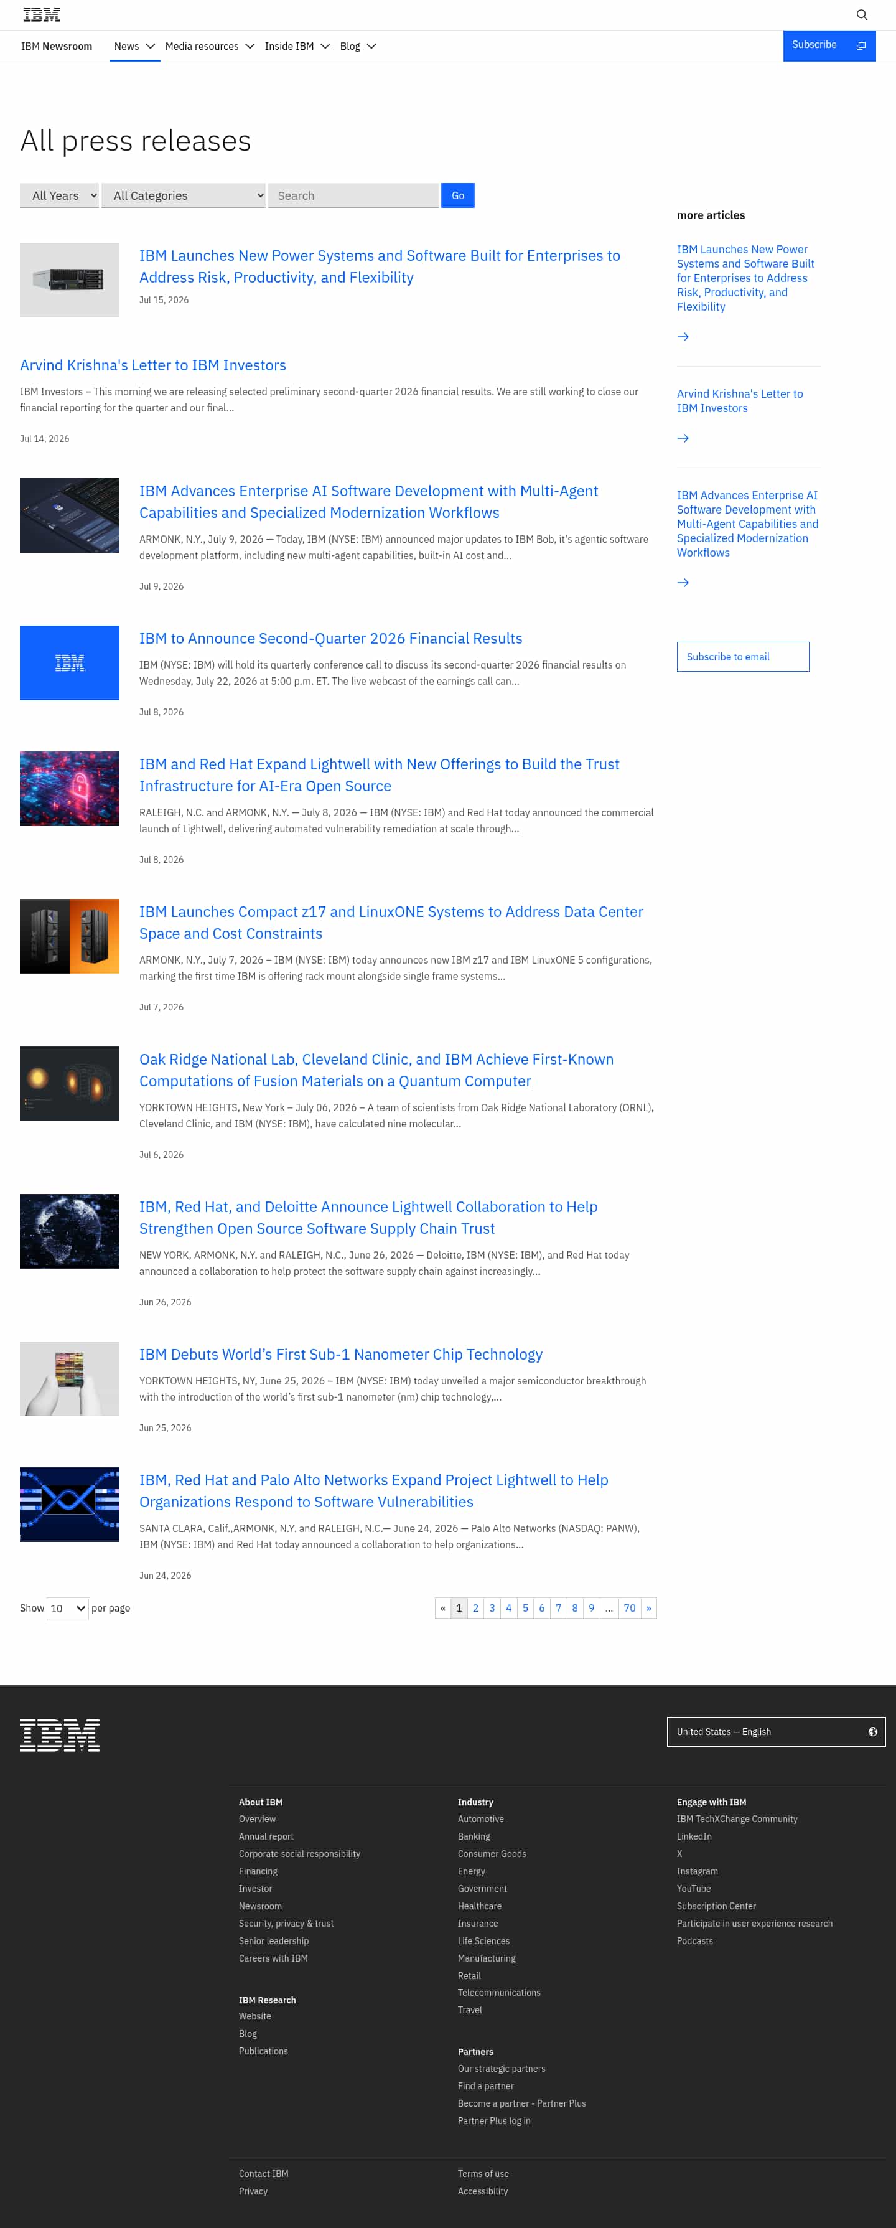Click the Subscribe to email button
This screenshot has height=2228, width=896.
tap(742, 657)
